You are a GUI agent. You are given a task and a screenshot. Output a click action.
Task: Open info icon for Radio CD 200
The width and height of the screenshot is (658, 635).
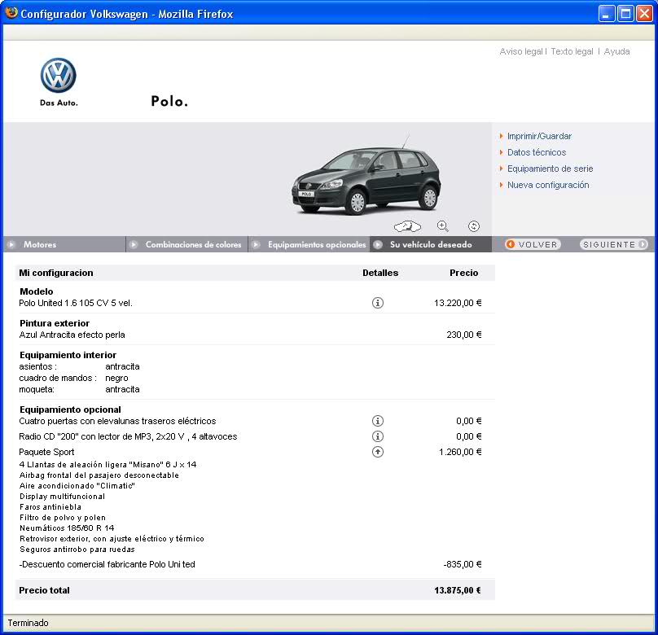click(378, 436)
